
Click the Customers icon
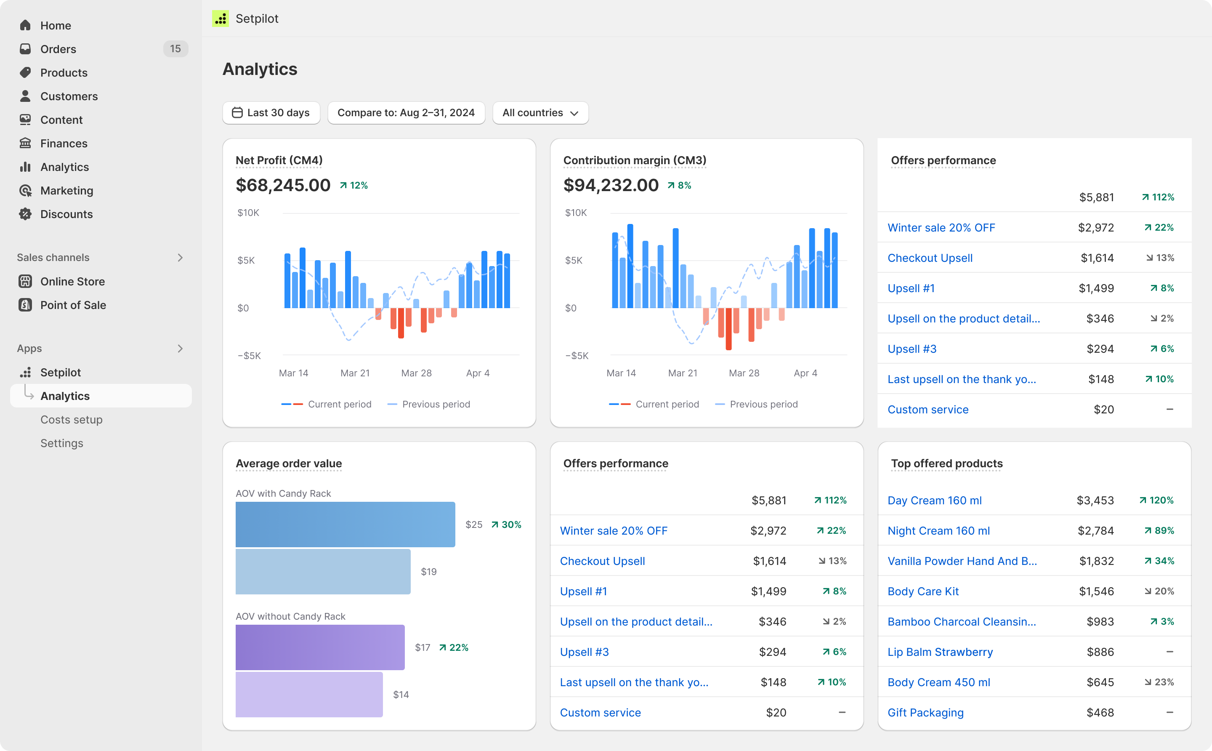coord(26,96)
